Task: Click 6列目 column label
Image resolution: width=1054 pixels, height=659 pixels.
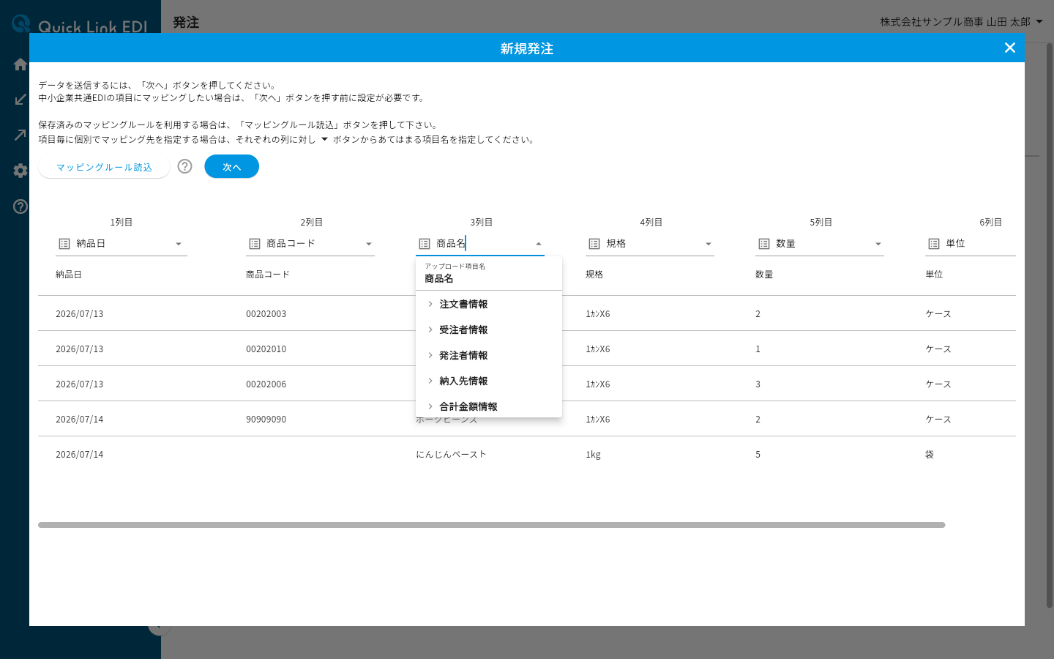Action: click(991, 222)
